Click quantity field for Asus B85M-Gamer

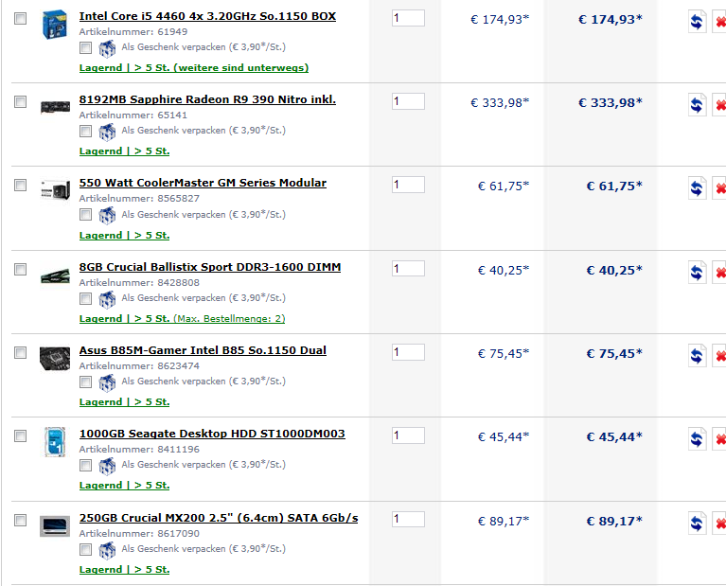(408, 352)
